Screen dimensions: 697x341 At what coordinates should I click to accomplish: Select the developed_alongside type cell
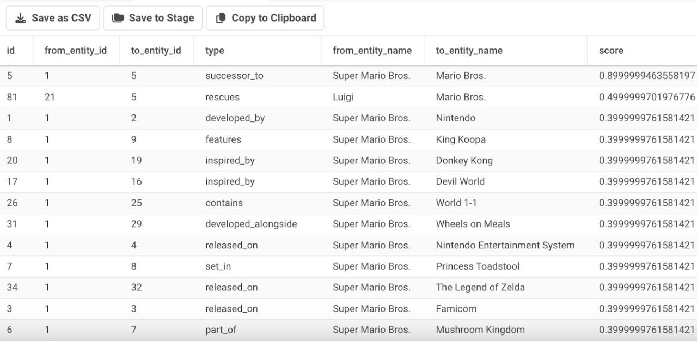click(251, 224)
